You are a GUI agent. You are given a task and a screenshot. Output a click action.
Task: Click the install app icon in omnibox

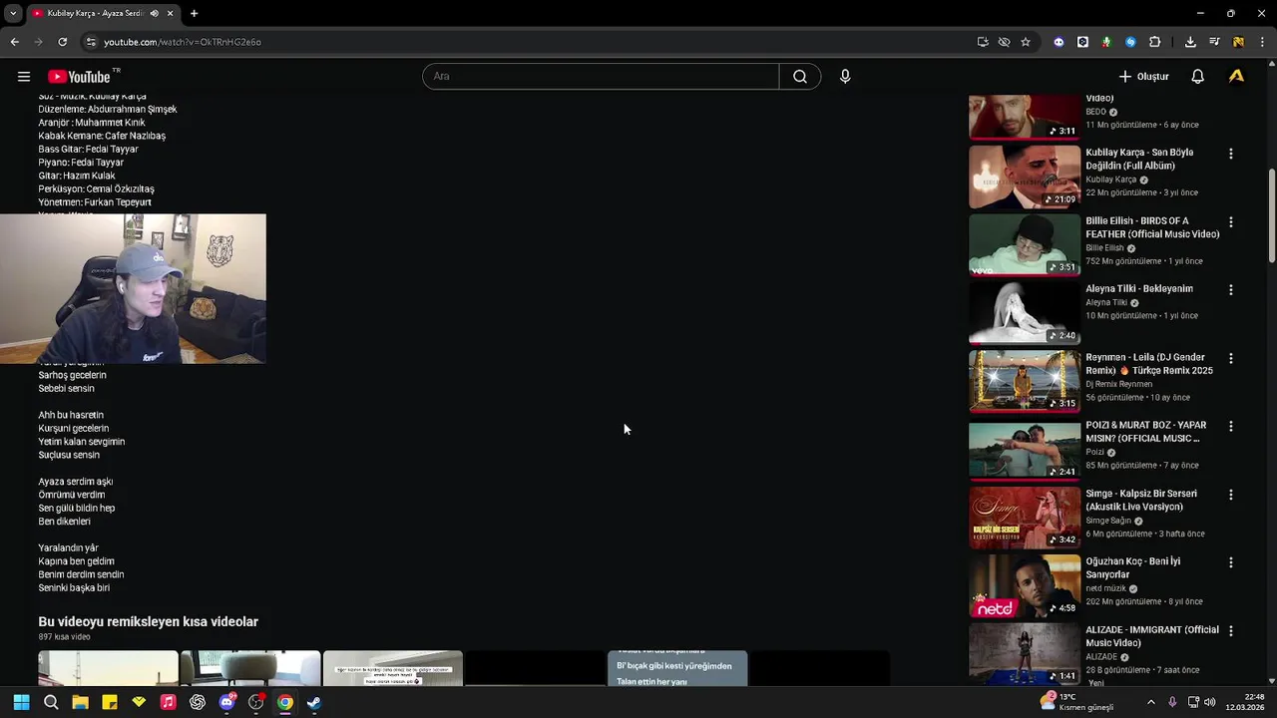(x=983, y=42)
